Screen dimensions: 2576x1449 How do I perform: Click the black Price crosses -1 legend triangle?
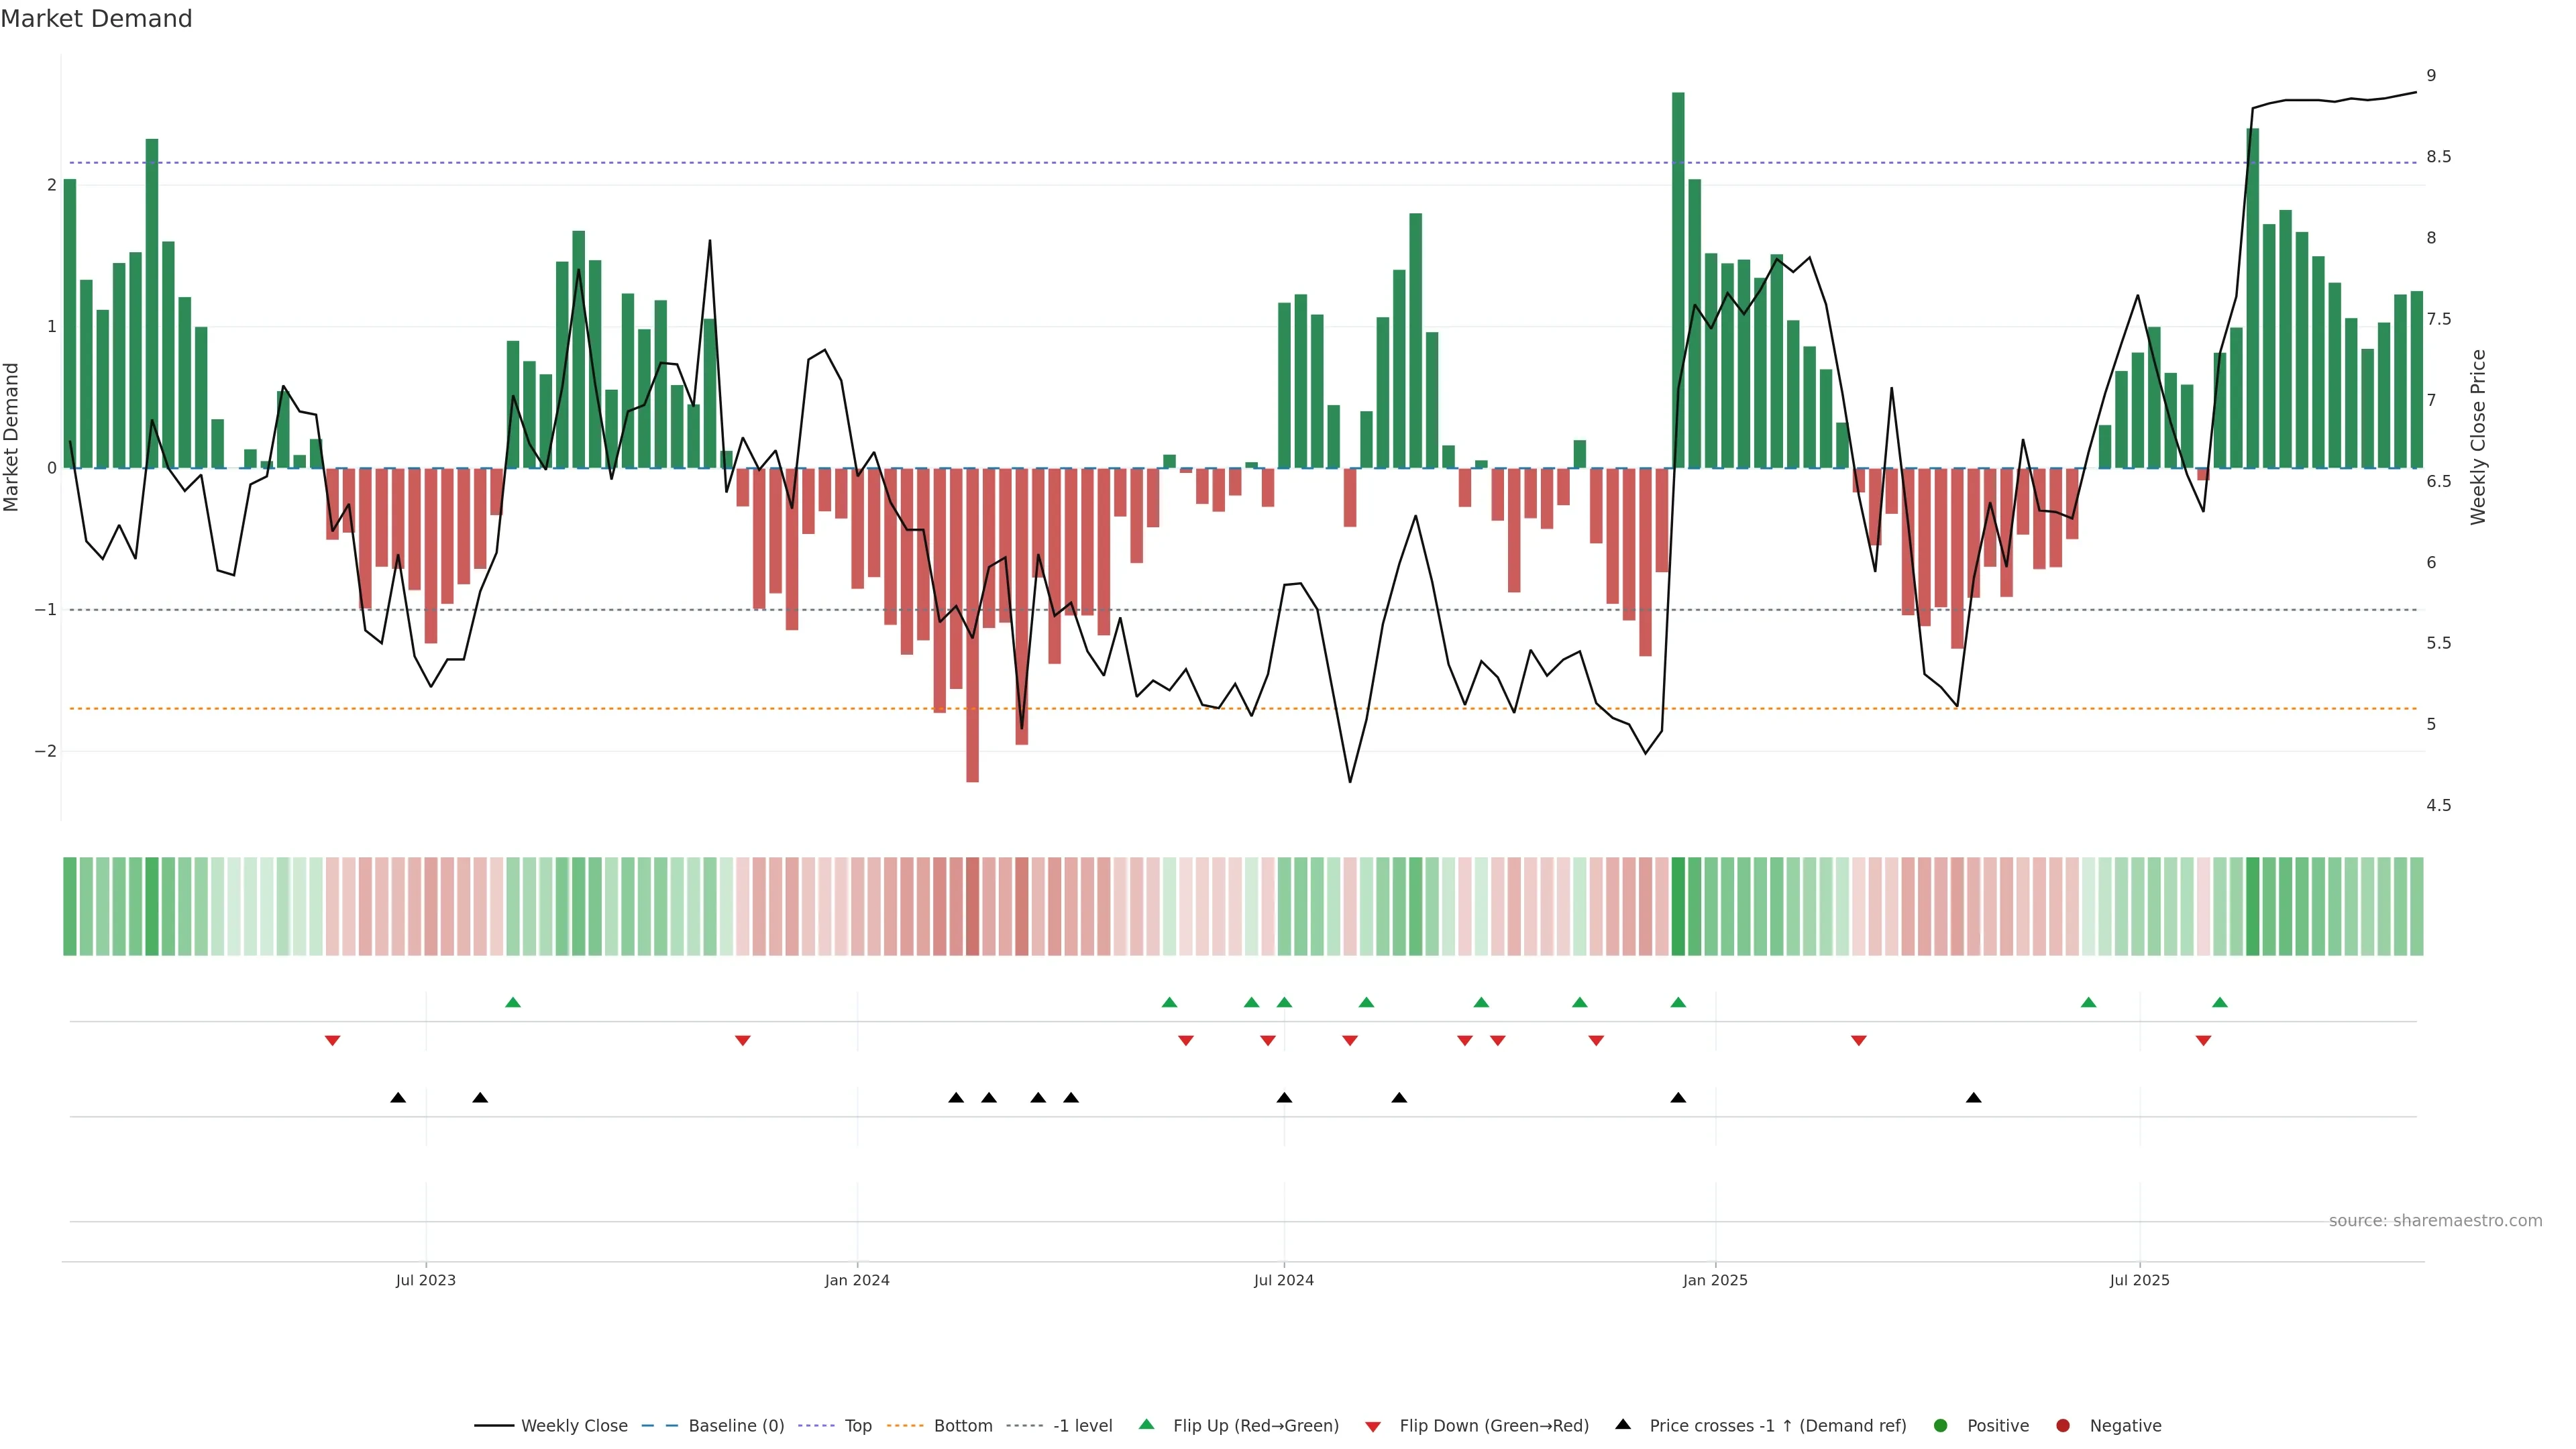click(x=1623, y=1424)
